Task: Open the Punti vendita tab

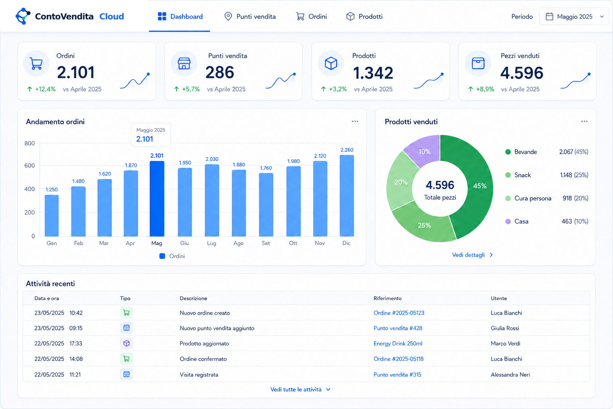Action: (x=250, y=16)
